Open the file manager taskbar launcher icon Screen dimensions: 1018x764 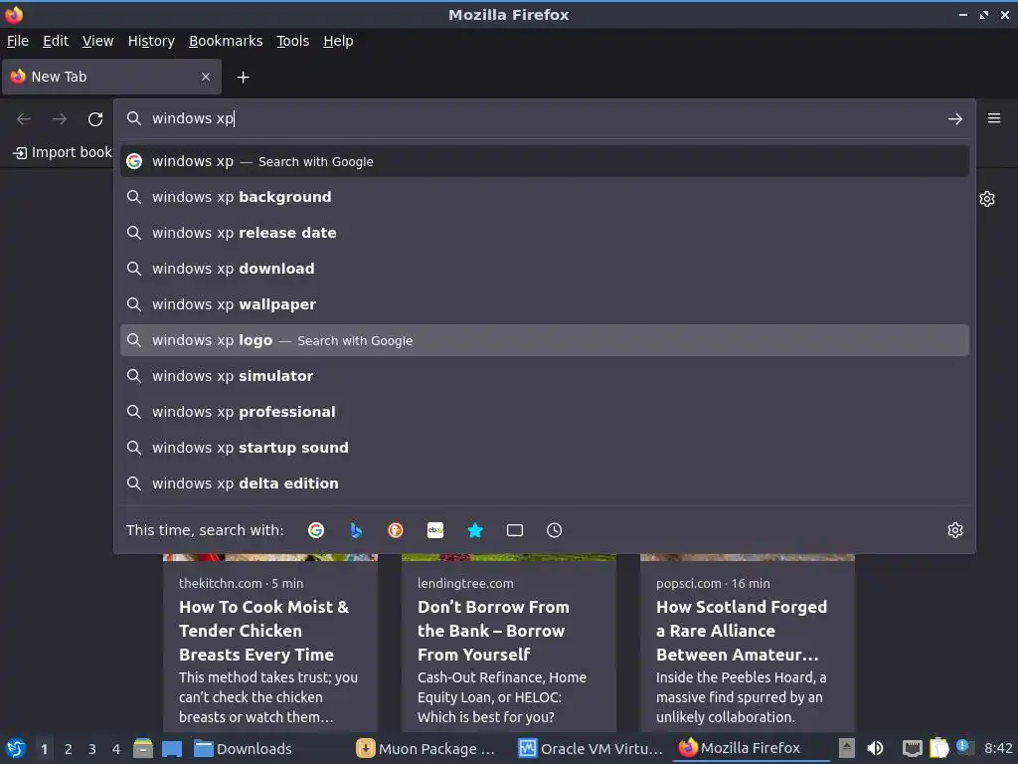pos(143,748)
